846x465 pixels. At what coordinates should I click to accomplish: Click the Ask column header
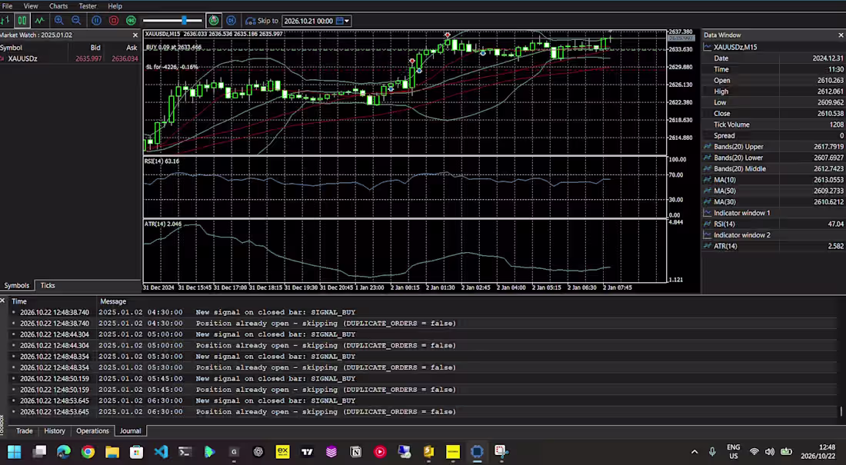point(132,48)
